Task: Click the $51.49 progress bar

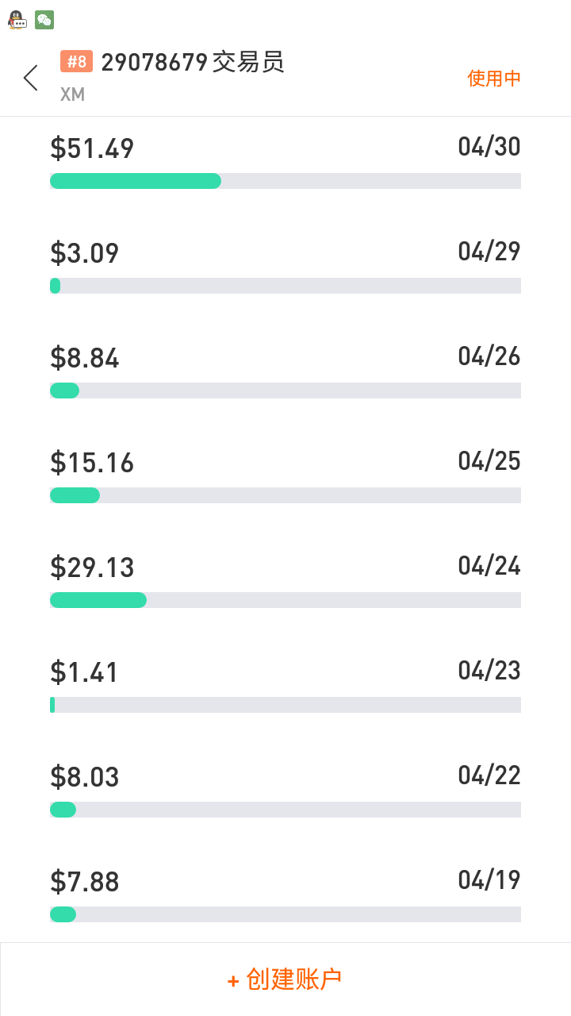Action: pos(285,181)
